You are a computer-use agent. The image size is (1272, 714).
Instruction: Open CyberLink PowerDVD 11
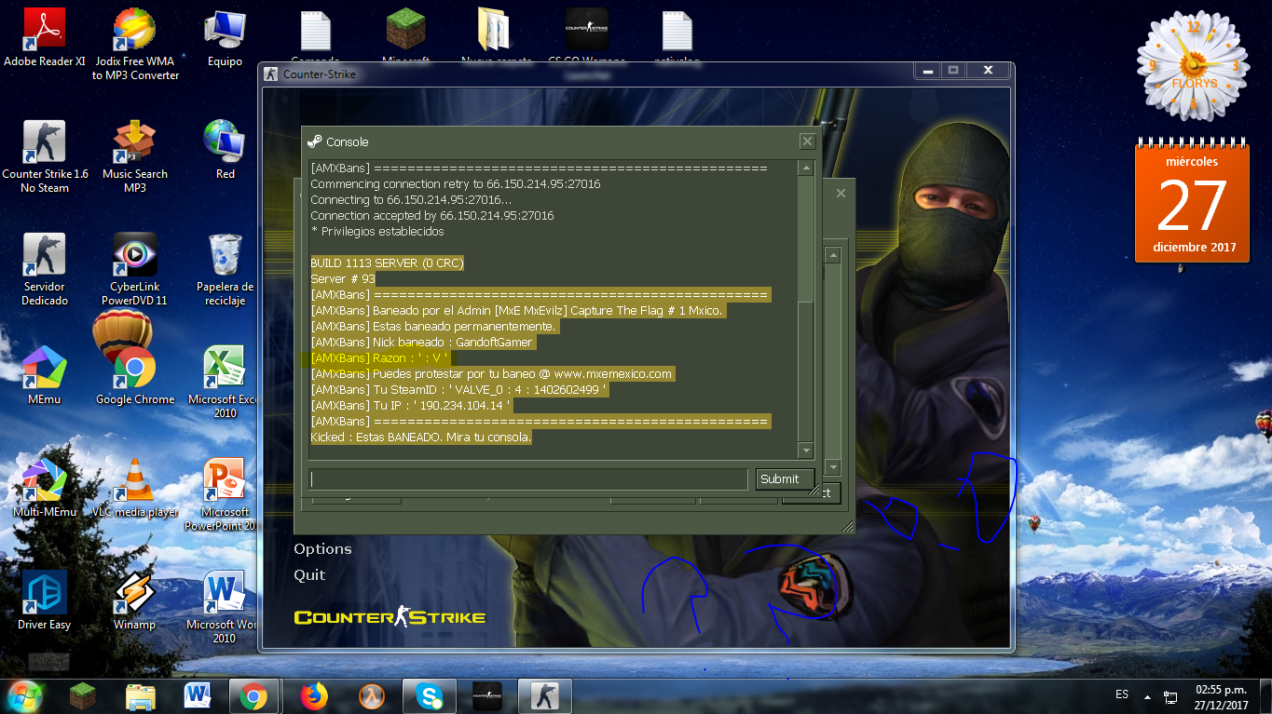[x=135, y=270]
